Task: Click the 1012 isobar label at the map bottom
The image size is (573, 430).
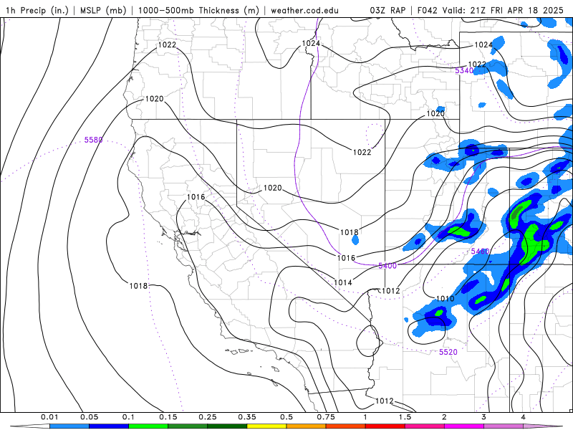Action: point(385,401)
